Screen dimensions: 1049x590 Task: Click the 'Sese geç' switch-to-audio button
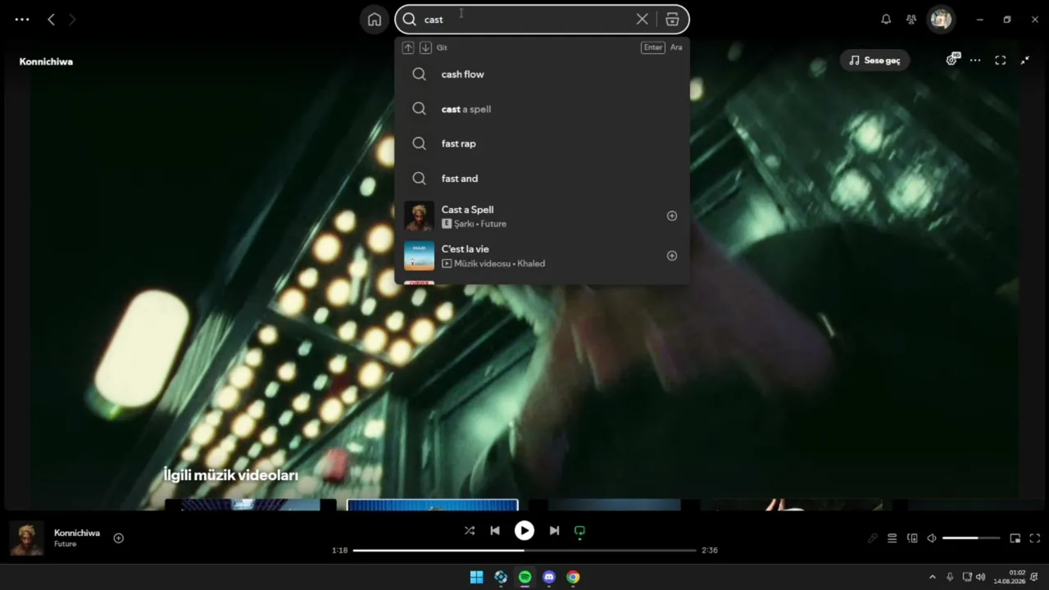point(874,61)
